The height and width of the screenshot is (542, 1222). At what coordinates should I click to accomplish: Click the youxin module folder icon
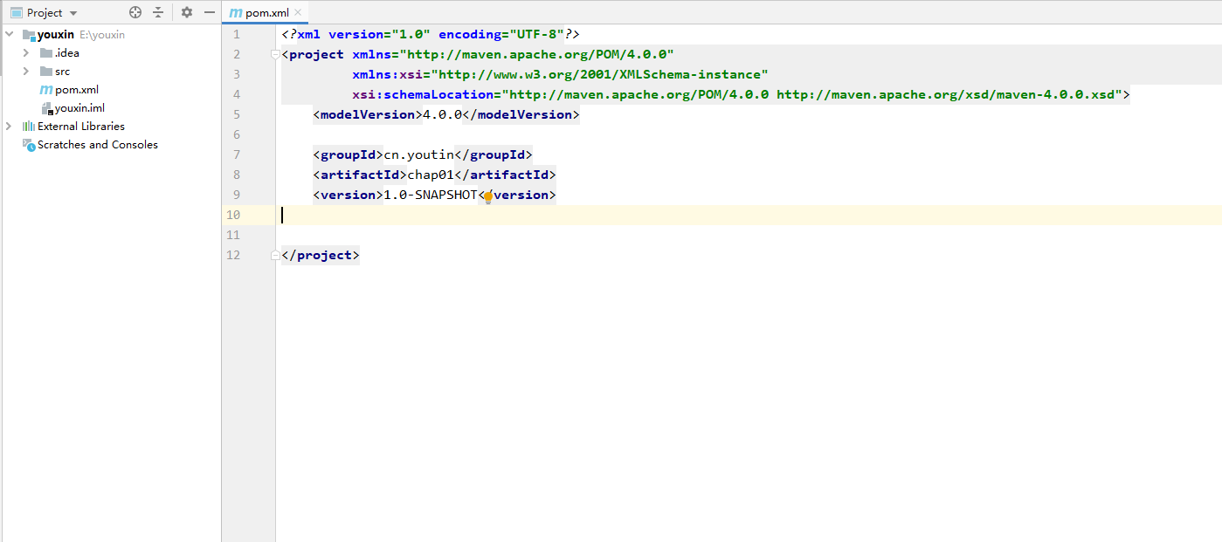pos(29,35)
